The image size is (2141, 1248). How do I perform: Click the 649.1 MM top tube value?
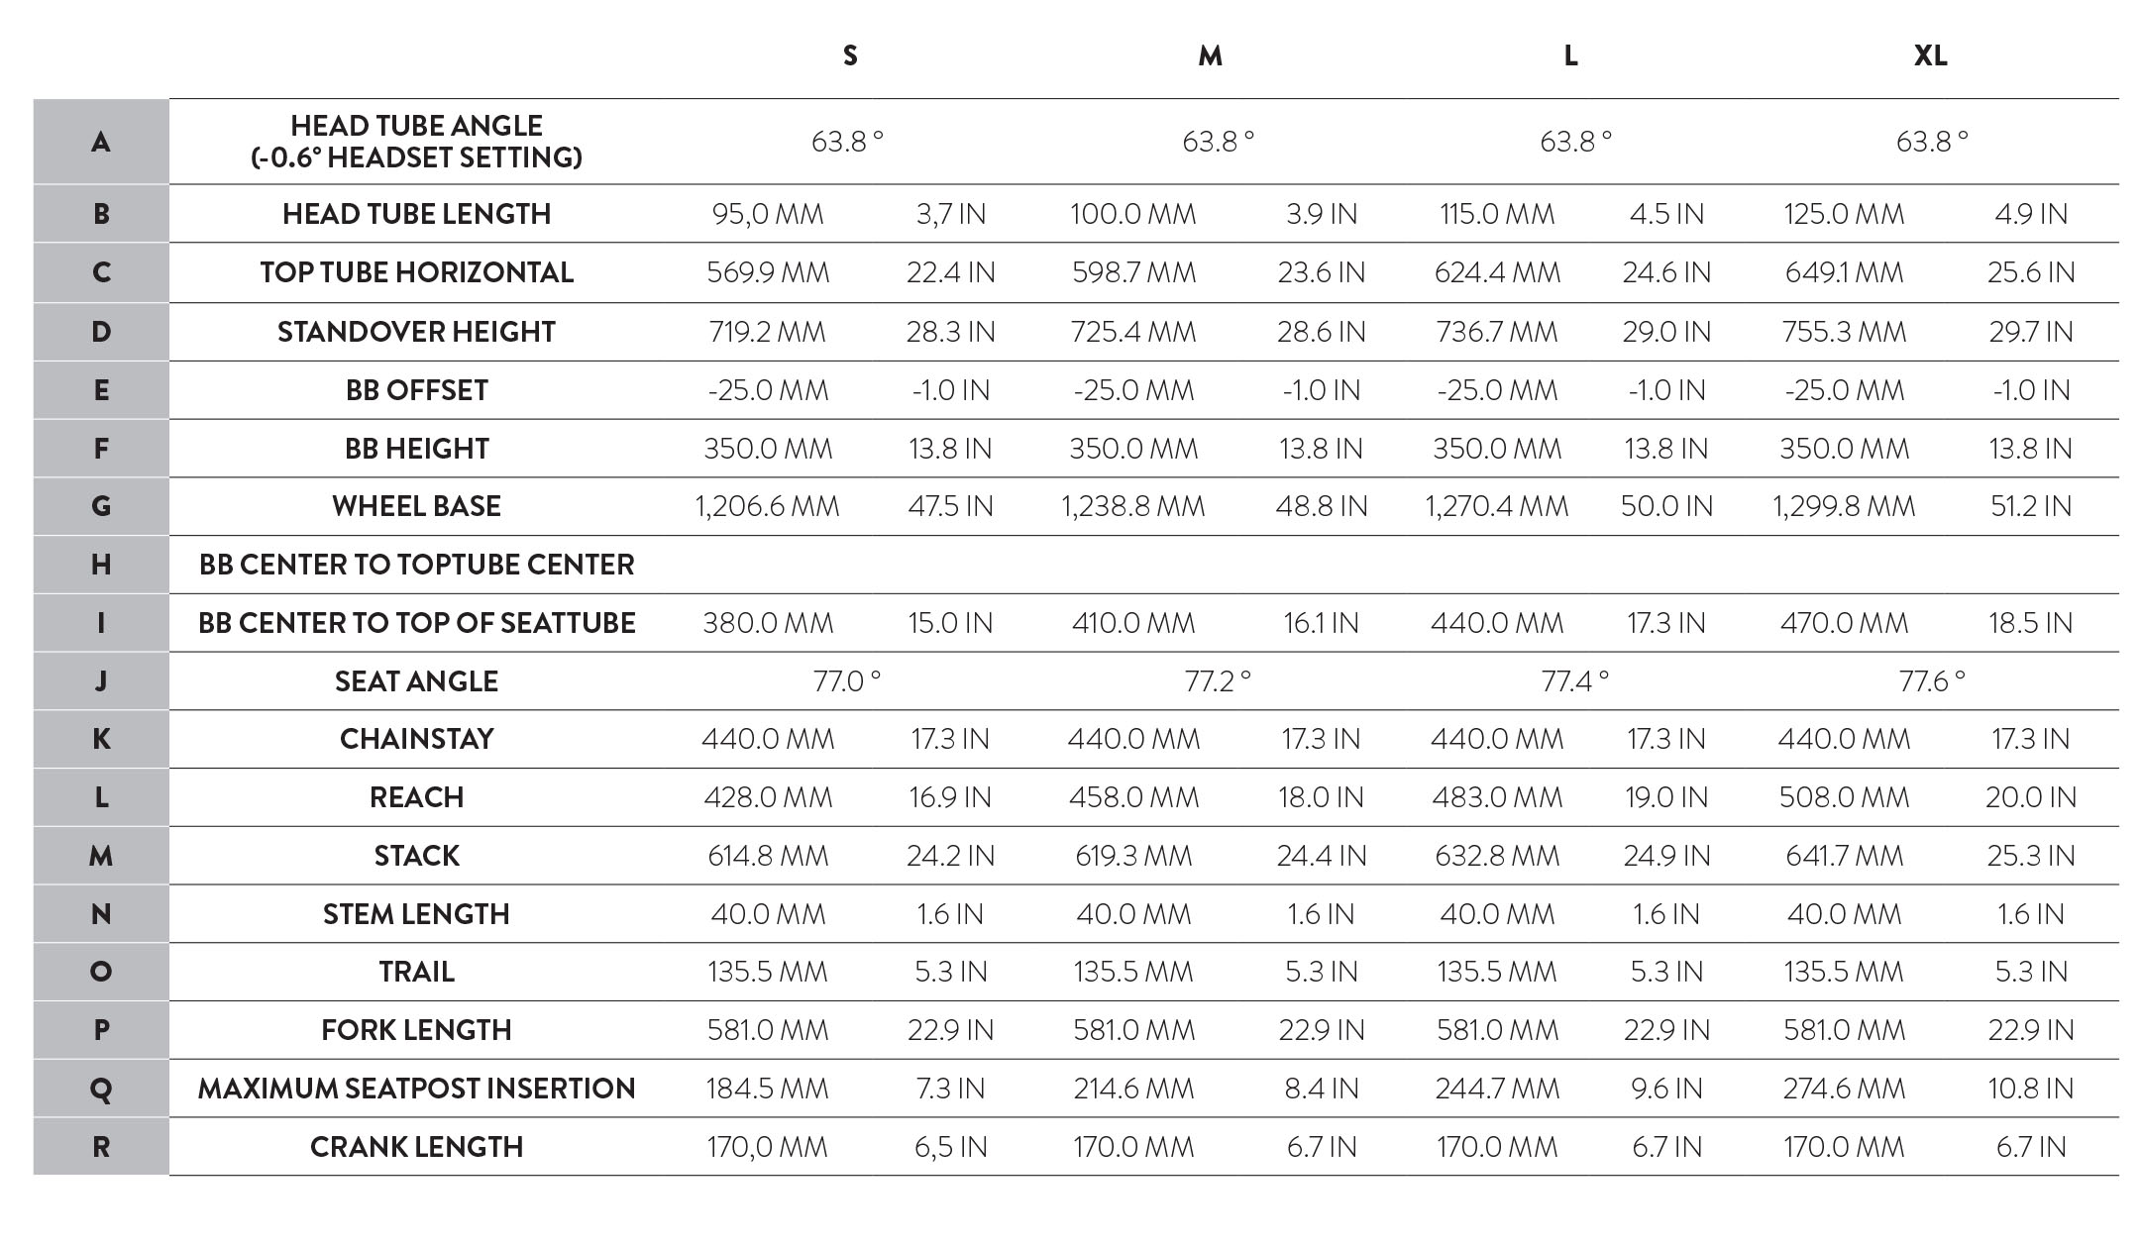1844,272
